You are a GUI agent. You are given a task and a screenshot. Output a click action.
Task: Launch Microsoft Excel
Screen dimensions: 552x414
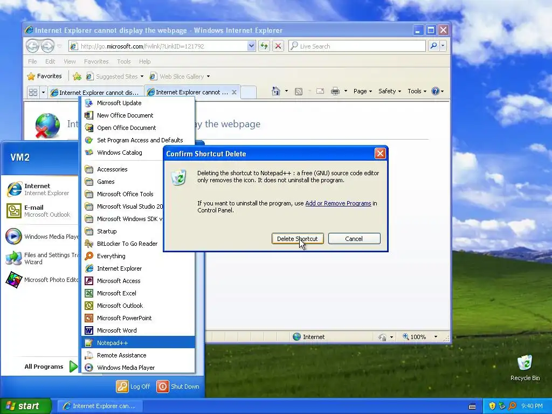click(x=138, y=293)
